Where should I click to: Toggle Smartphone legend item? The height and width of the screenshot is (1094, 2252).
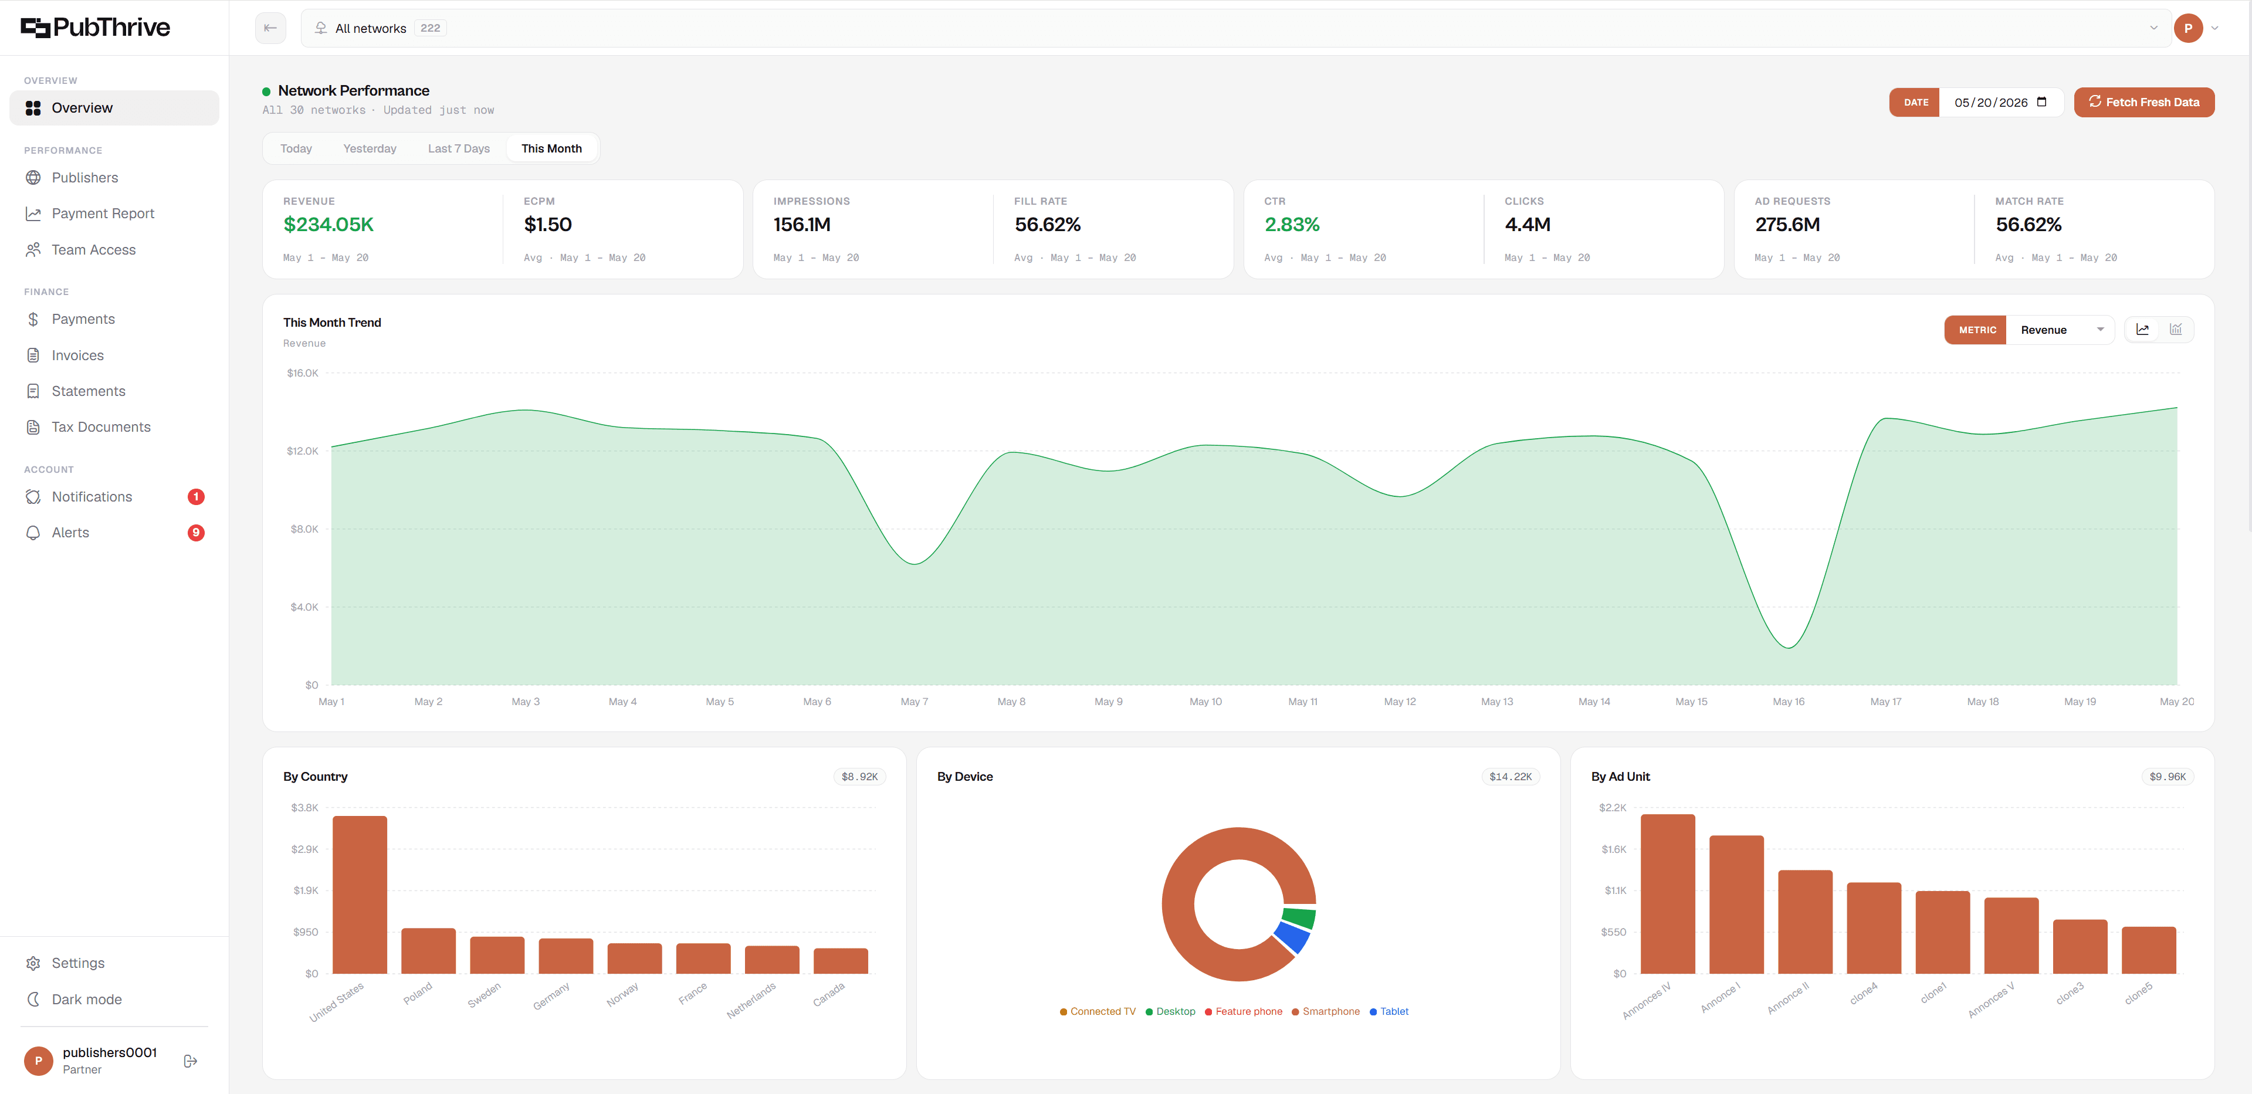tap(1325, 1012)
